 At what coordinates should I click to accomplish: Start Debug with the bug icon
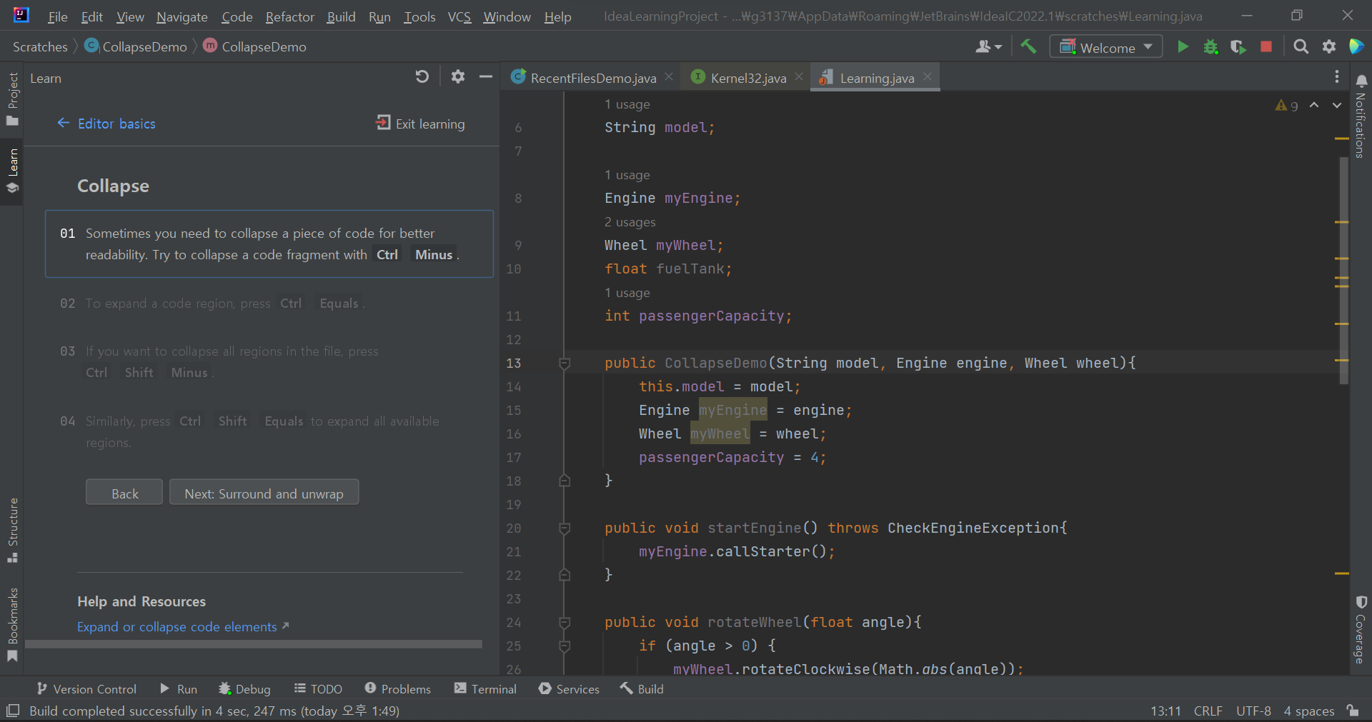[x=1211, y=47]
